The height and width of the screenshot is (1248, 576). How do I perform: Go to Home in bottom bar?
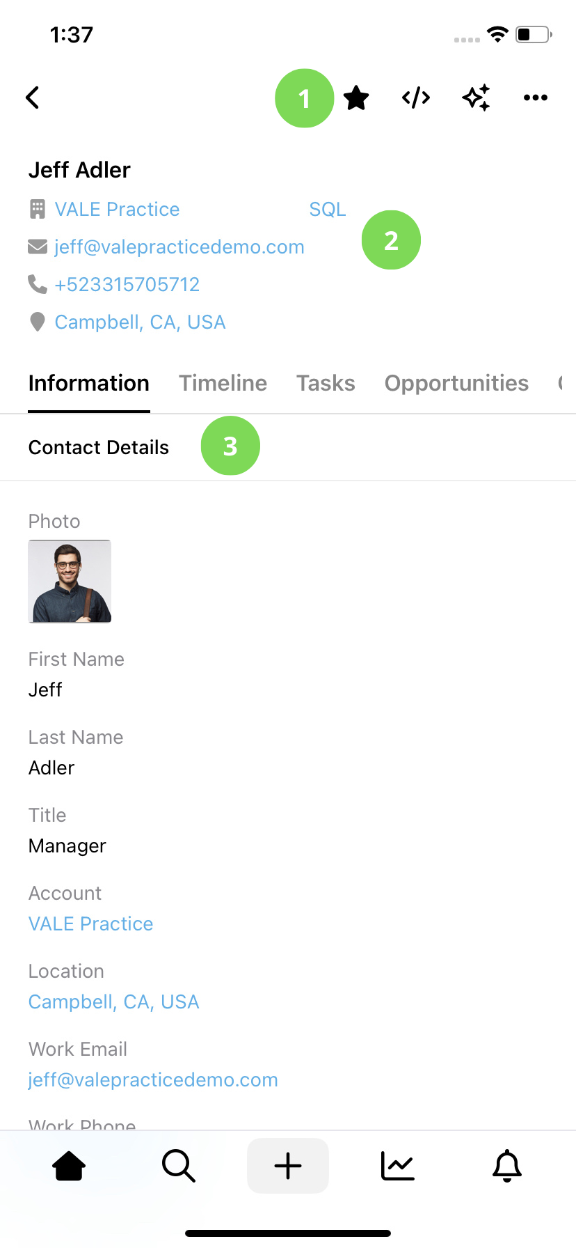(x=69, y=1166)
